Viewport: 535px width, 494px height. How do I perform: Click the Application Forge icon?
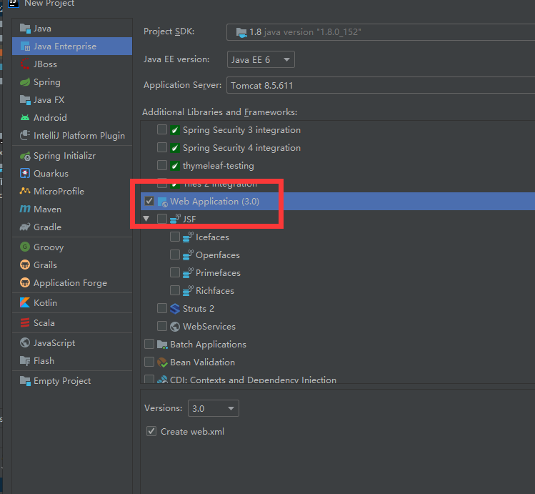pos(25,282)
